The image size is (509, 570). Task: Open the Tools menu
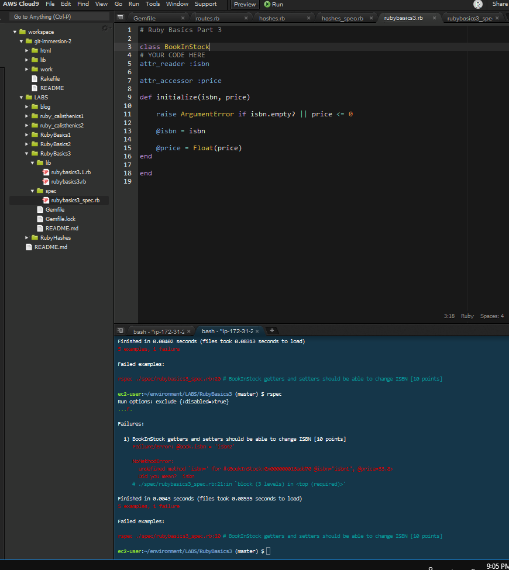(x=153, y=4)
